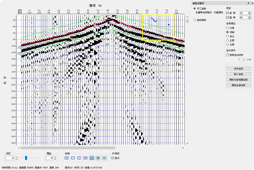The height and width of the screenshot is (170, 254).
Task: Select the 自动拾取 radio button
Action: pos(194,19)
